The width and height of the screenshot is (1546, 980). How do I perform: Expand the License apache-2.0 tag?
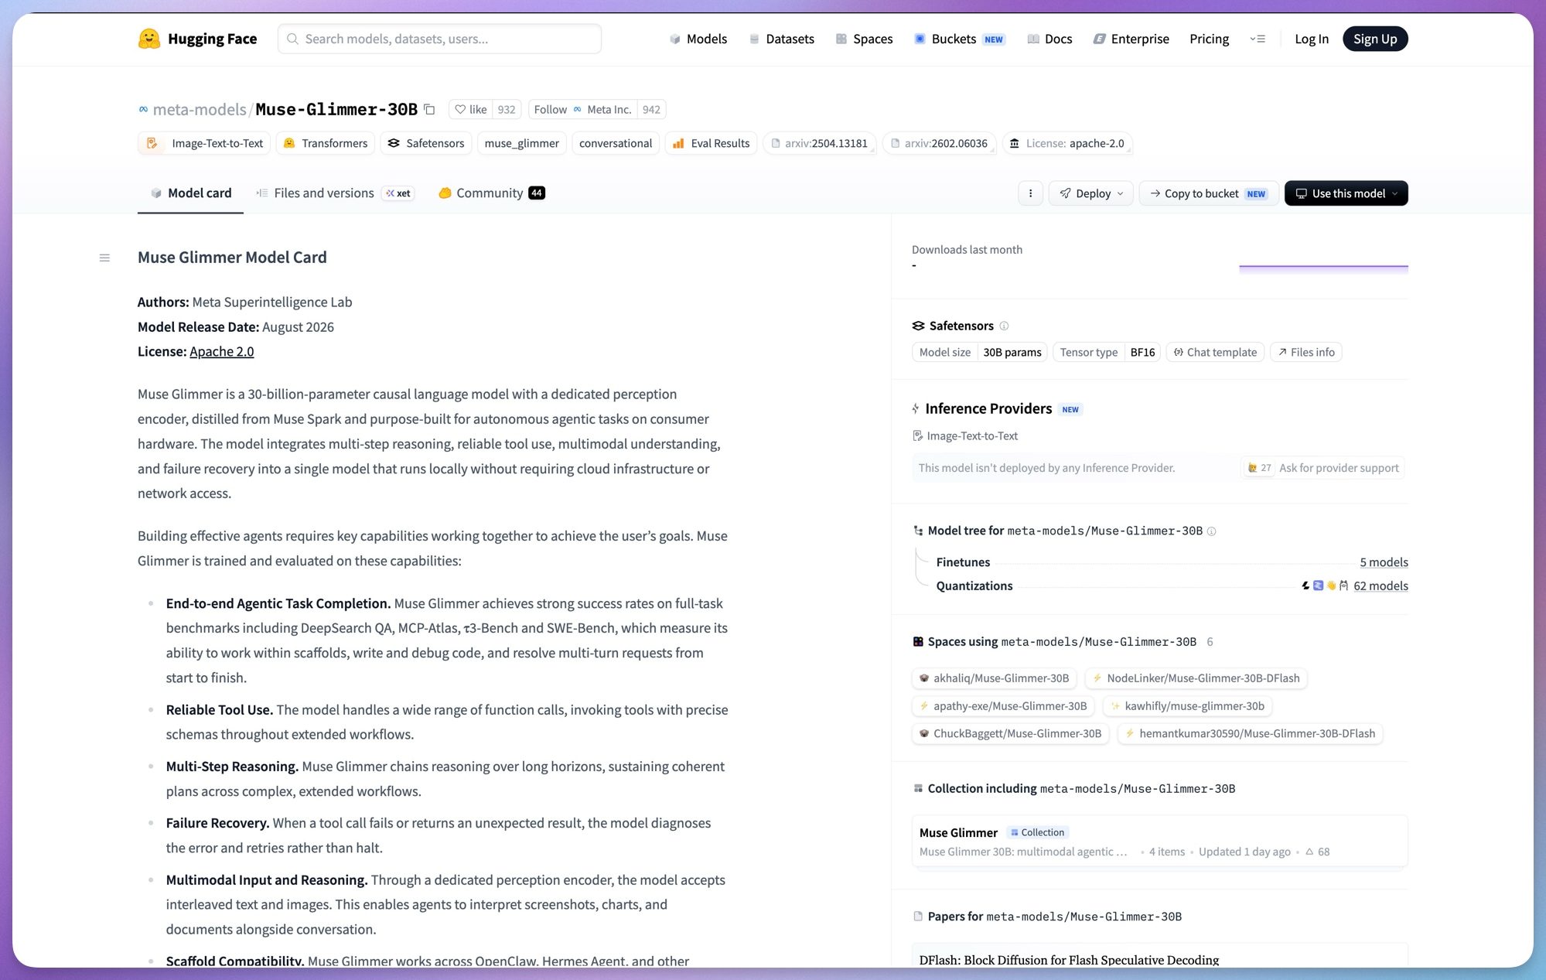[x=1067, y=143]
